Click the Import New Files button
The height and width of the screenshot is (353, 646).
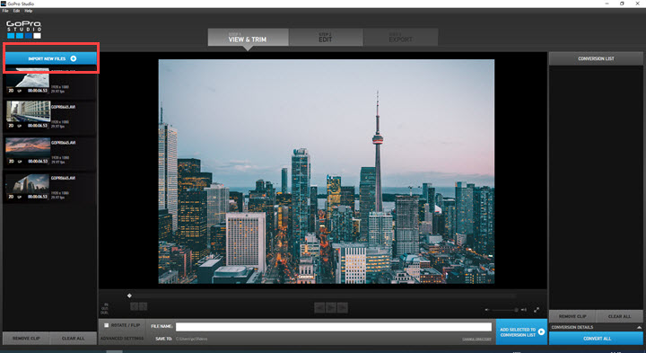click(x=51, y=58)
